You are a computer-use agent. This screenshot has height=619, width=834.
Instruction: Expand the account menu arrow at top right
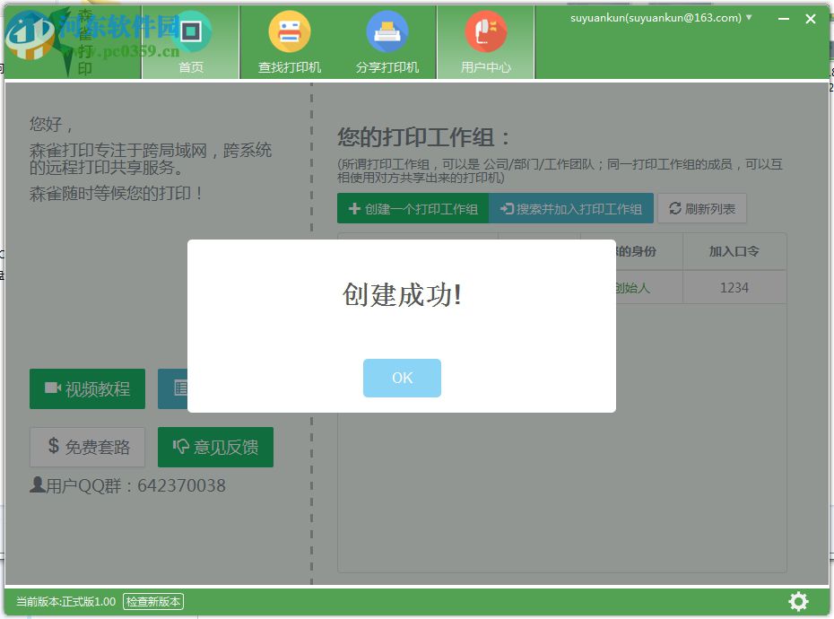pyautogui.click(x=750, y=17)
